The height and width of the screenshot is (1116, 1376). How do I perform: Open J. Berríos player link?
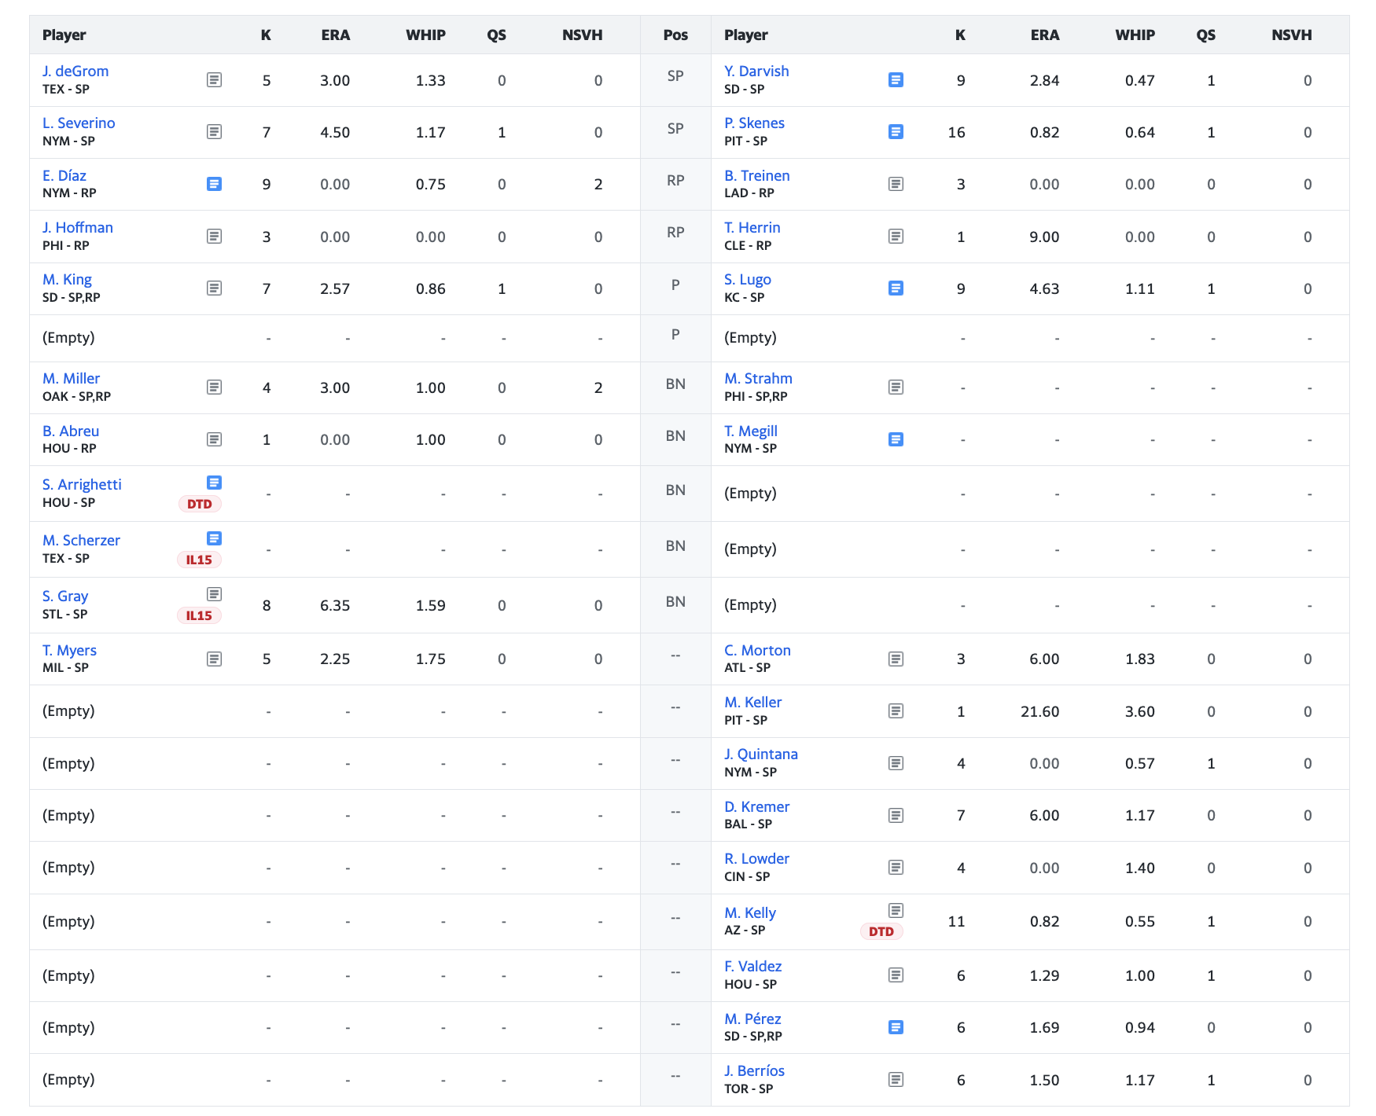(754, 1070)
